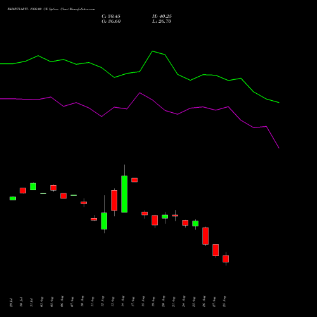Click the green indicator line's highest peak
Viewport: 317px width, 317px height.
tap(153, 51)
